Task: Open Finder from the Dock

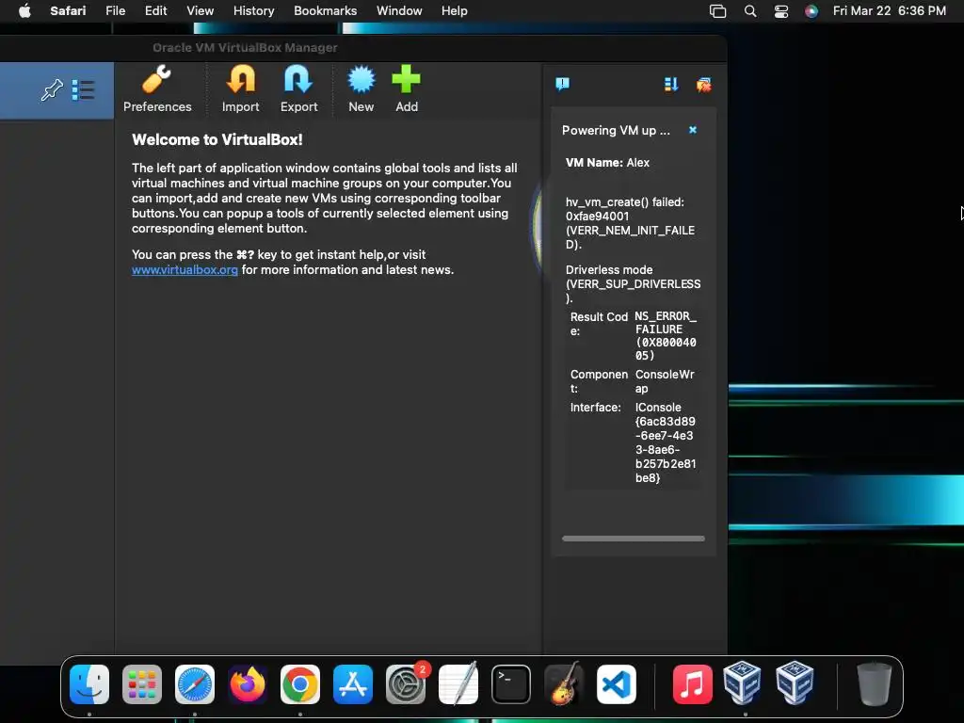Action: [x=89, y=684]
